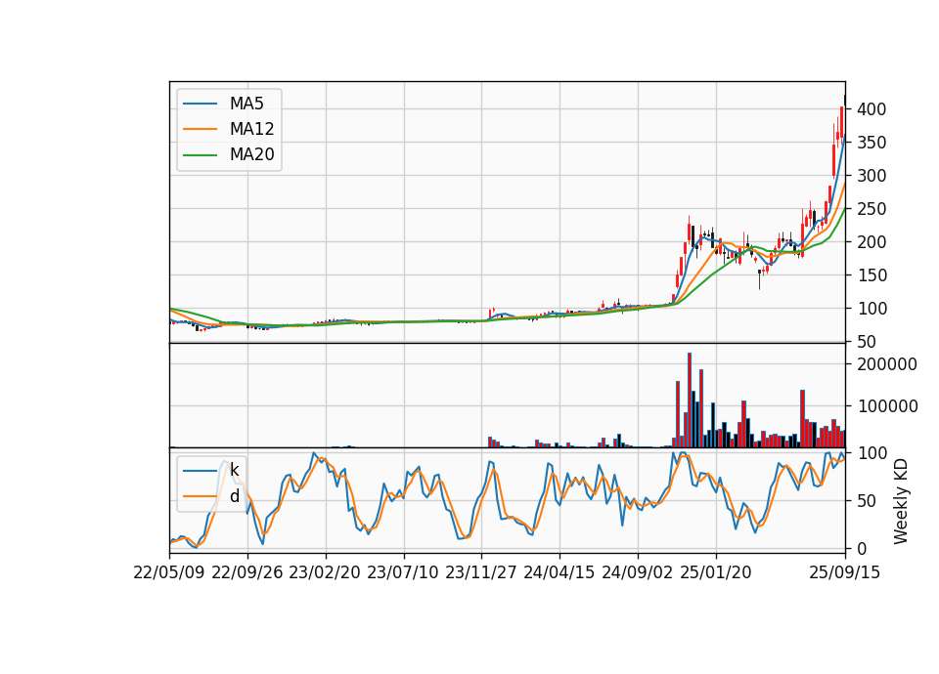Click the 23/07/10 date tick label

click(403, 572)
